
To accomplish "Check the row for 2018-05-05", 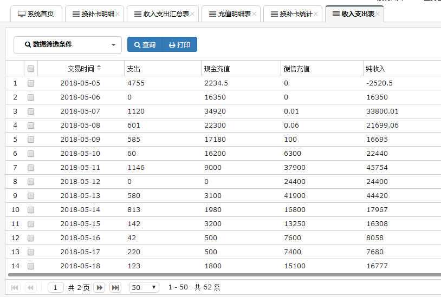I will (31, 83).
